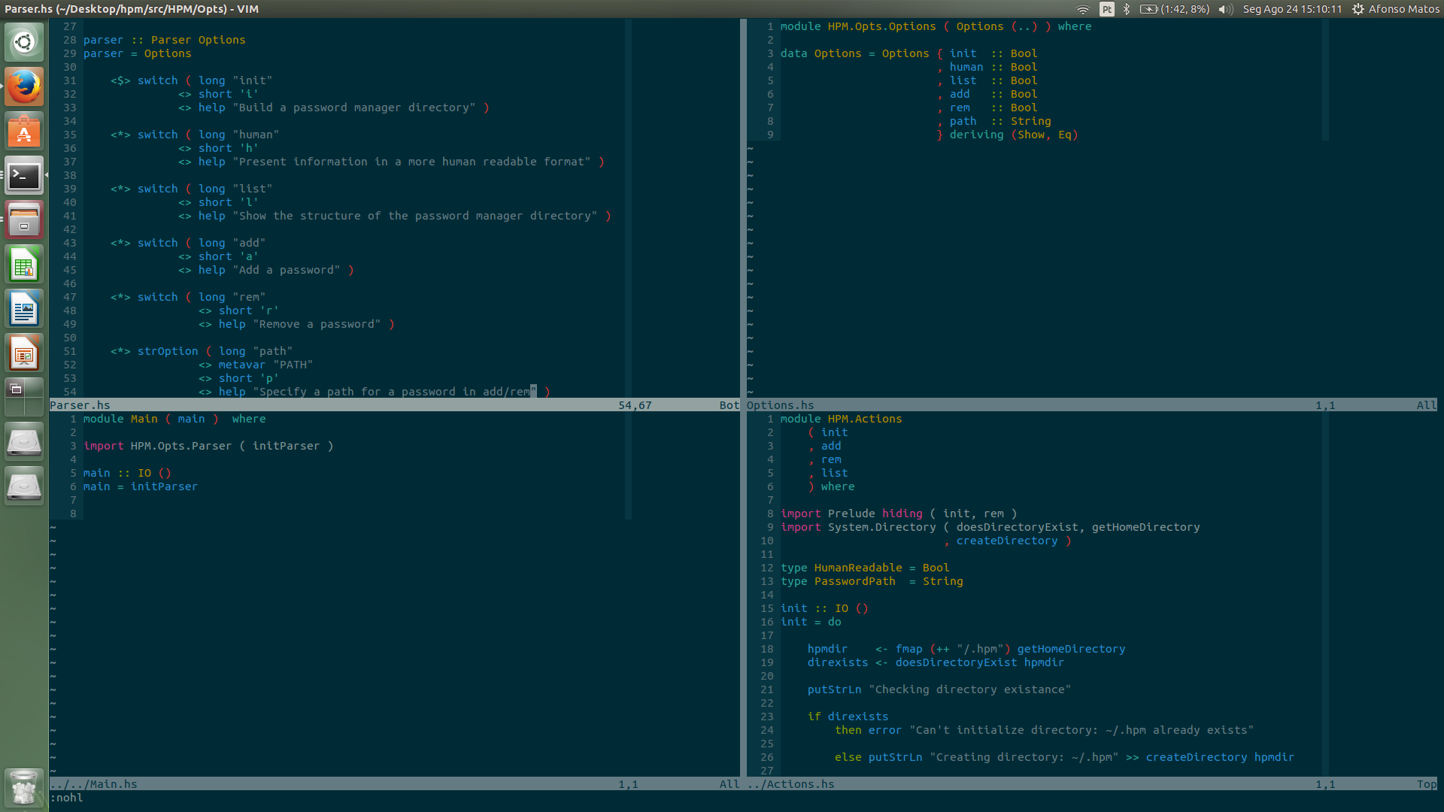Image resolution: width=1444 pixels, height=812 pixels.
Task: Launch Firefox from the dock
Action: click(24, 86)
